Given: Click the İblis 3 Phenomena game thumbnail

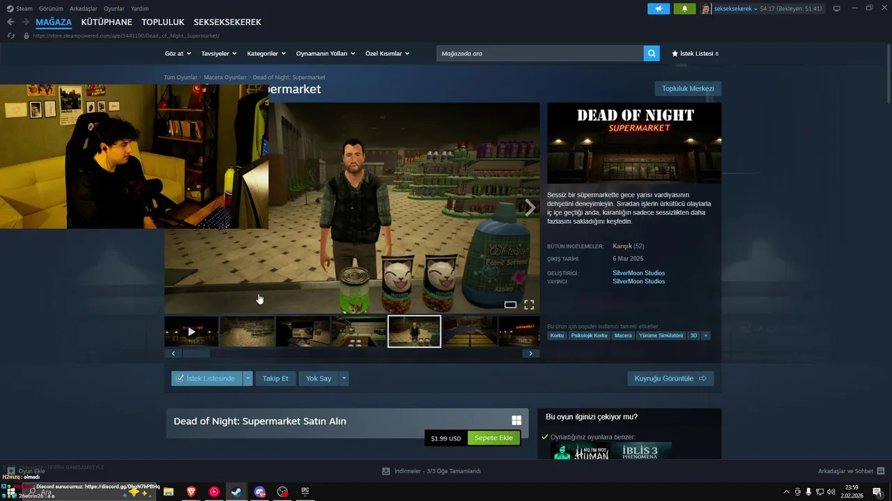Looking at the screenshot, I should tap(643, 451).
